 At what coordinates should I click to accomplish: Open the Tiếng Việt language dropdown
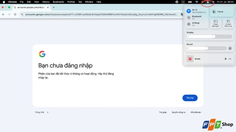[x=42, y=112]
